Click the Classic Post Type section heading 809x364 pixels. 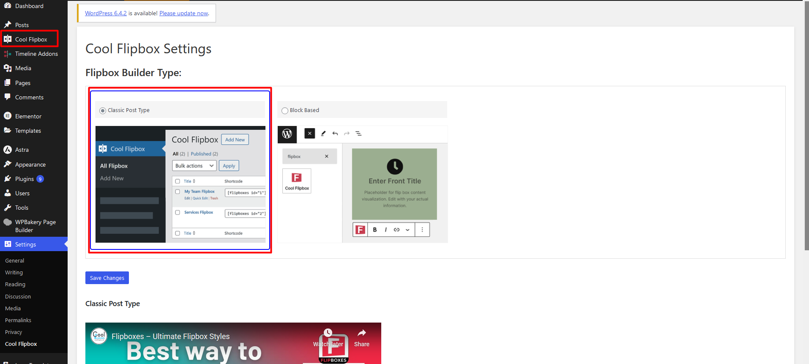112,304
